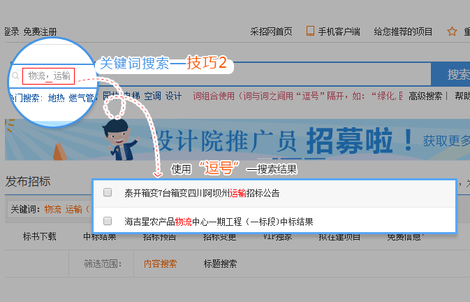The image size is (470, 302).
Task: Click the orange star favorites icon
Action: [x=452, y=31]
